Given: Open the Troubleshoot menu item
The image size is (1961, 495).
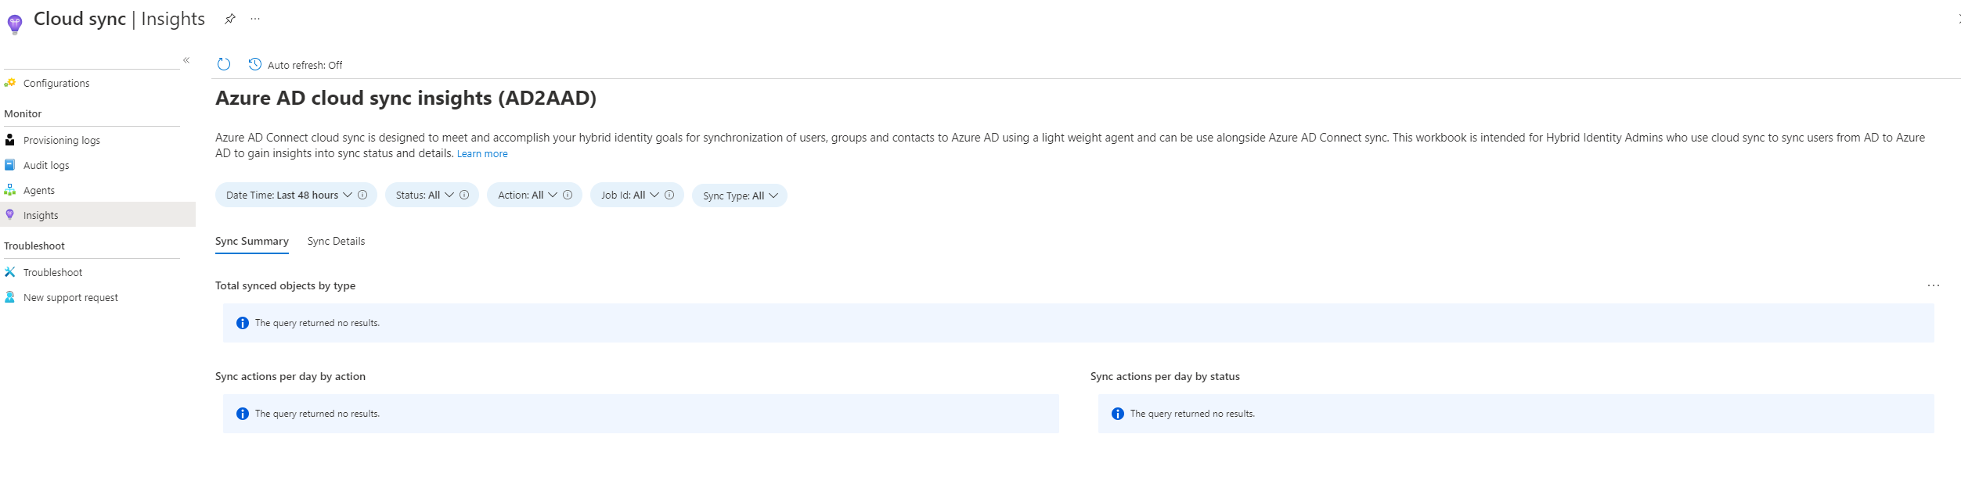Looking at the screenshot, I should click(x=52, y=272).
